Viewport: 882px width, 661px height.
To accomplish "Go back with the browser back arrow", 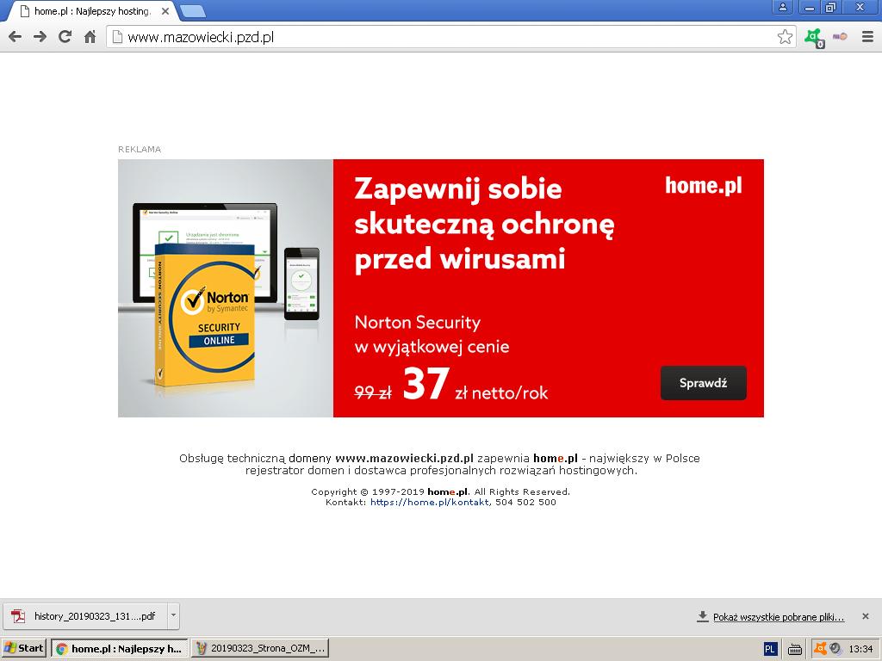I will point(16,37).
